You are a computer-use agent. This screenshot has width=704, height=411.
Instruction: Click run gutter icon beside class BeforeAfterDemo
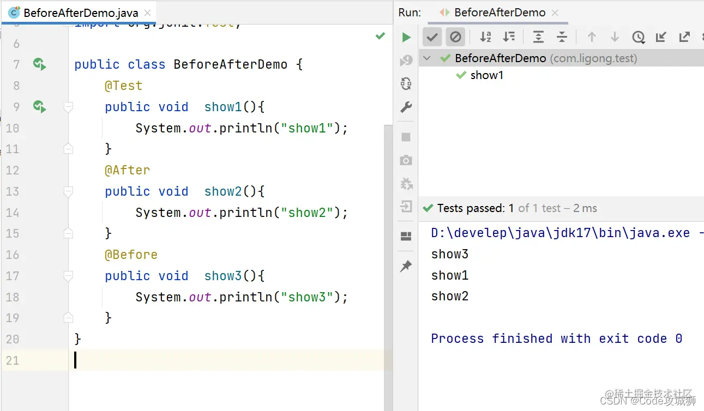[39, 64]
